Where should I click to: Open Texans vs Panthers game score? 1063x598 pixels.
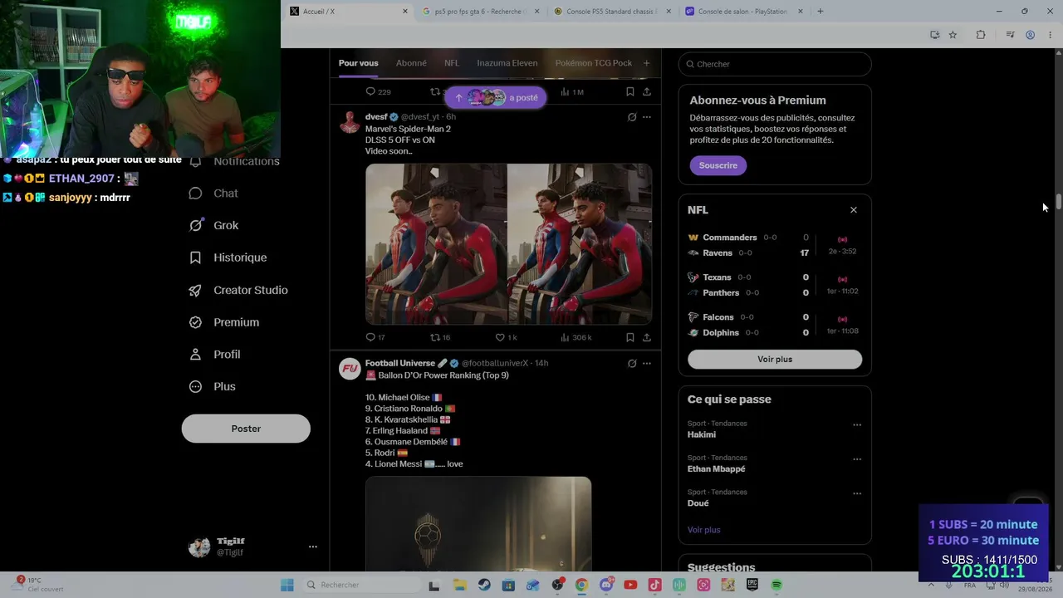(775, 285)
